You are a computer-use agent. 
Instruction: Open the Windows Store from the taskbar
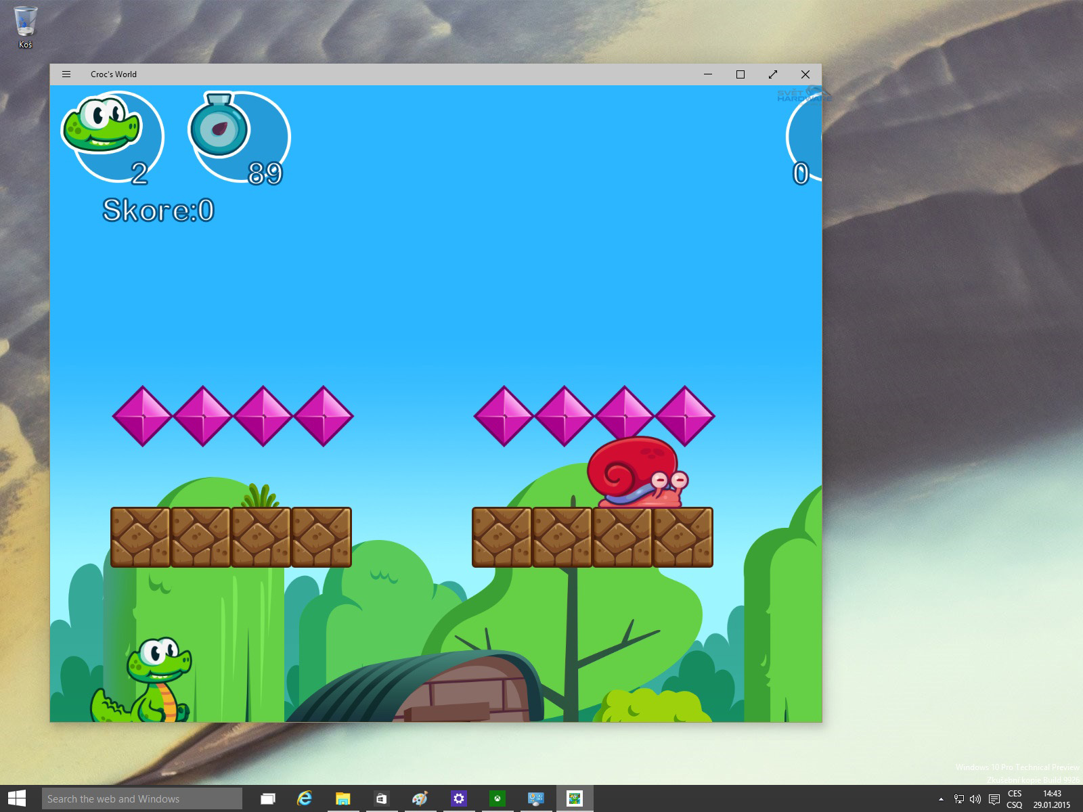click(x=382, y=798)
